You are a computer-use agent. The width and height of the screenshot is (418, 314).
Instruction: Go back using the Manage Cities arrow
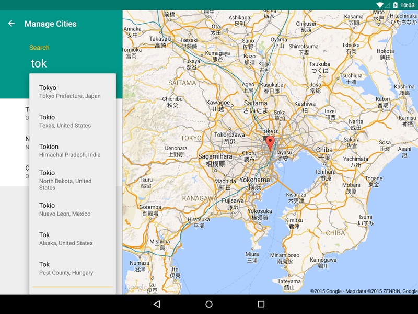click(11, 24)
